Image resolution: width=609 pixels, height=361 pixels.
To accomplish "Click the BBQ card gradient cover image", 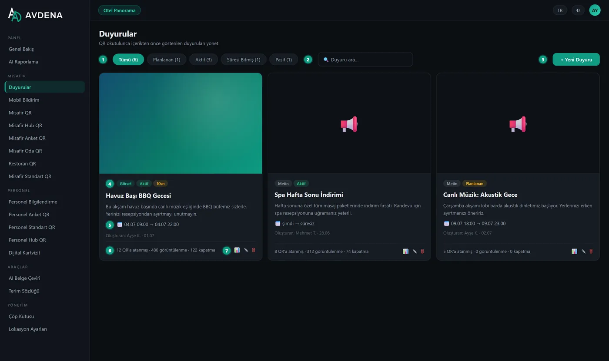I will 181,123.
